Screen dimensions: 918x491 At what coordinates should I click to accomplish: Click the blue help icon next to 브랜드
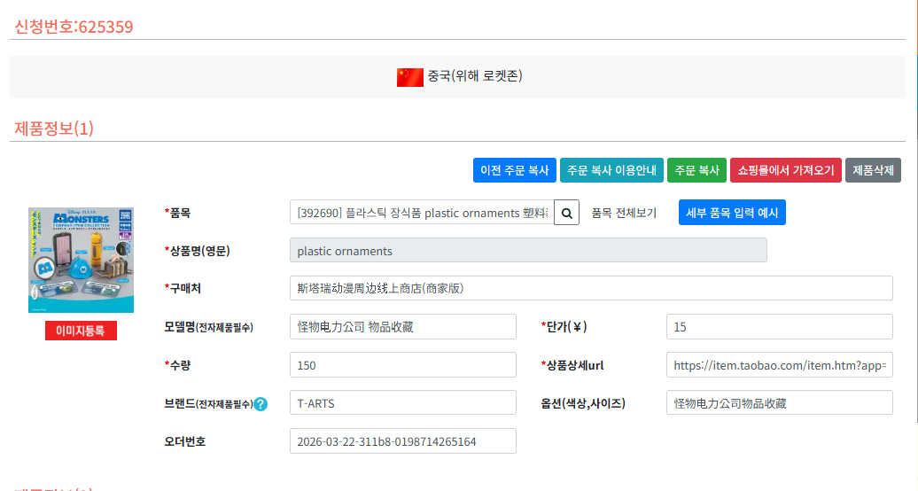(x=261, y=404)
